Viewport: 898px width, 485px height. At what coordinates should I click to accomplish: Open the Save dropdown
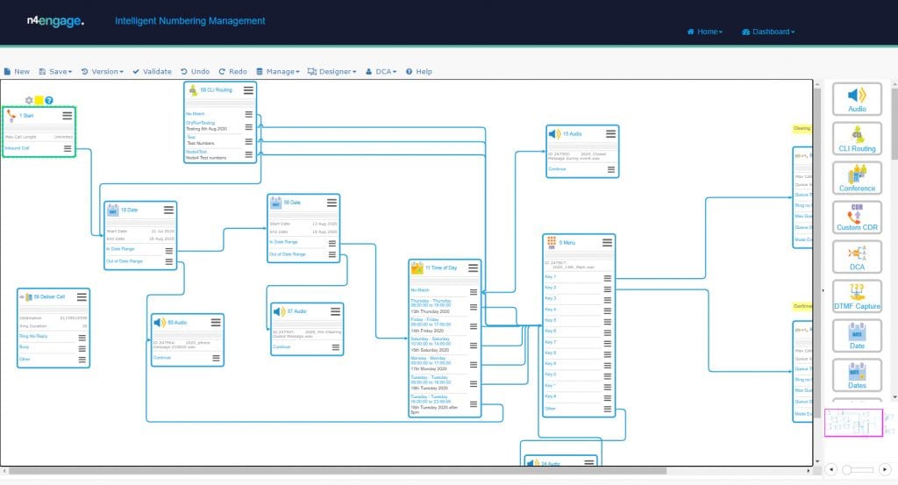click(x=55, y=72)
